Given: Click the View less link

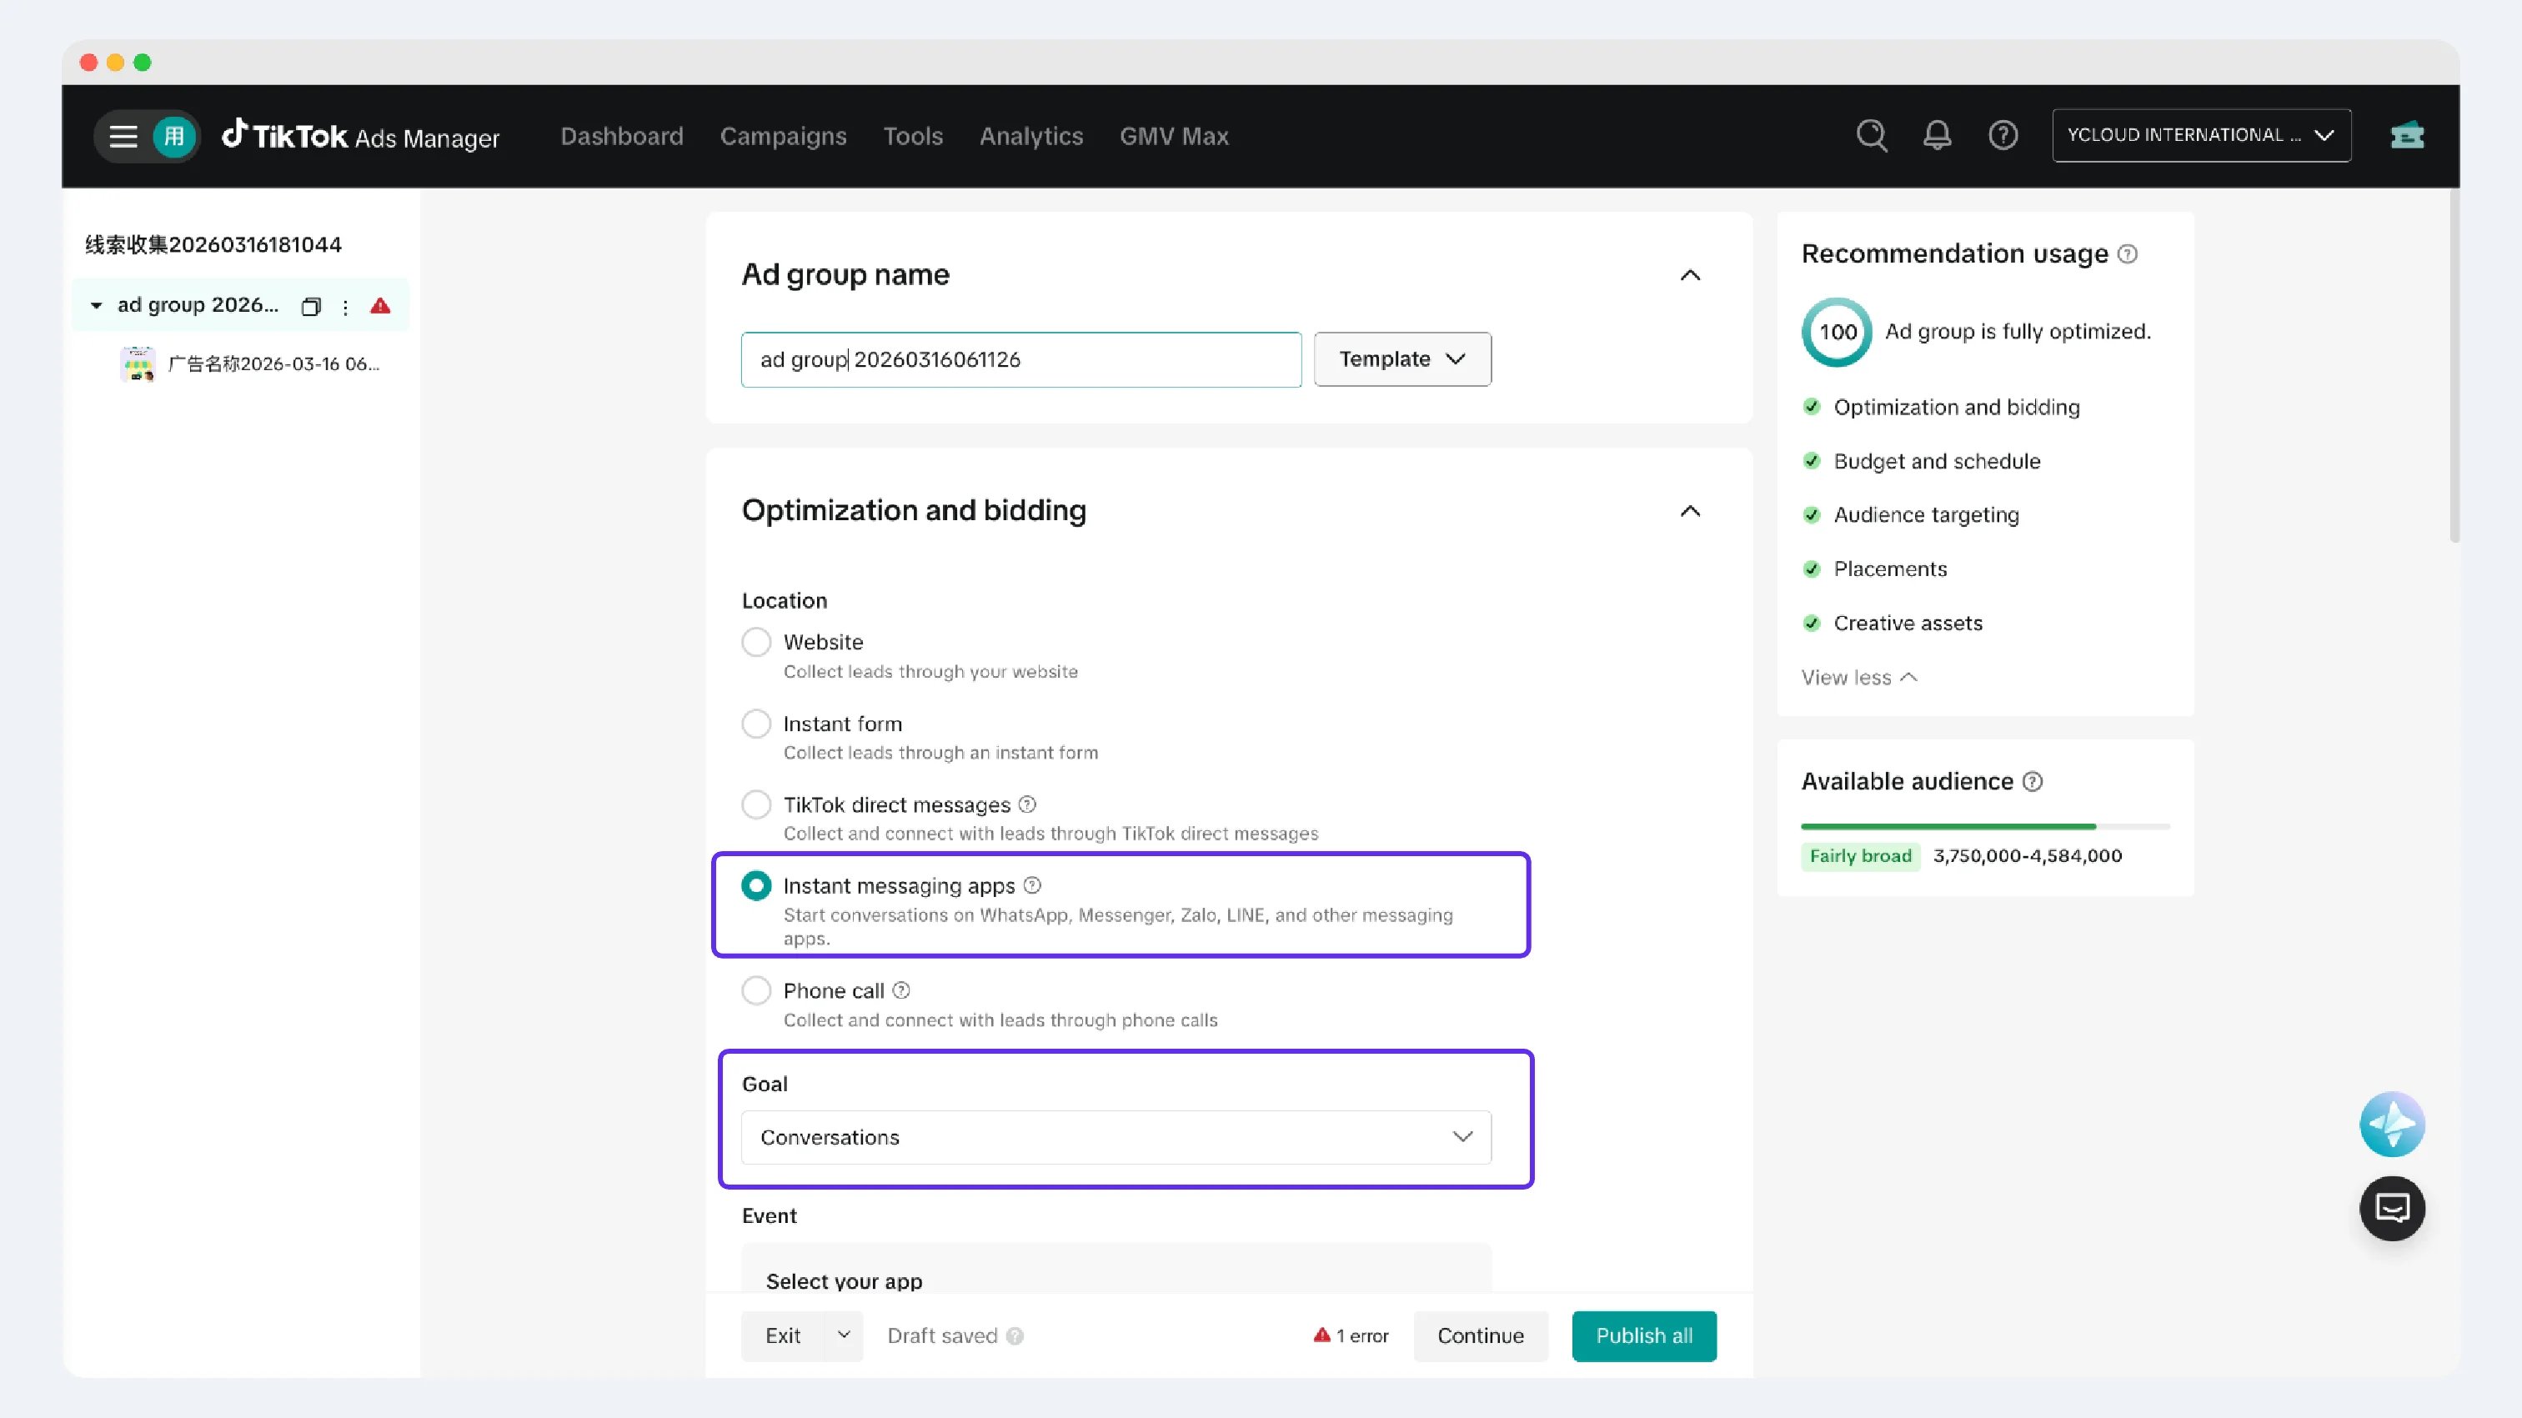Looking at the screenshot, I should click(1858, 677).
